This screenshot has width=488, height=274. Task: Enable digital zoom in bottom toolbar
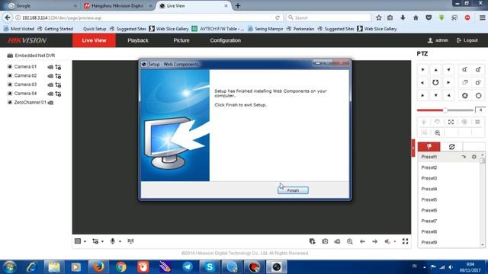[x=350, y=241]
